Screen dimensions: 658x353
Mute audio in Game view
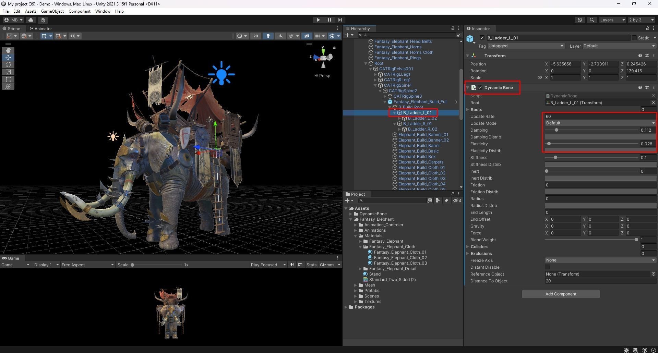coord(292,265)
